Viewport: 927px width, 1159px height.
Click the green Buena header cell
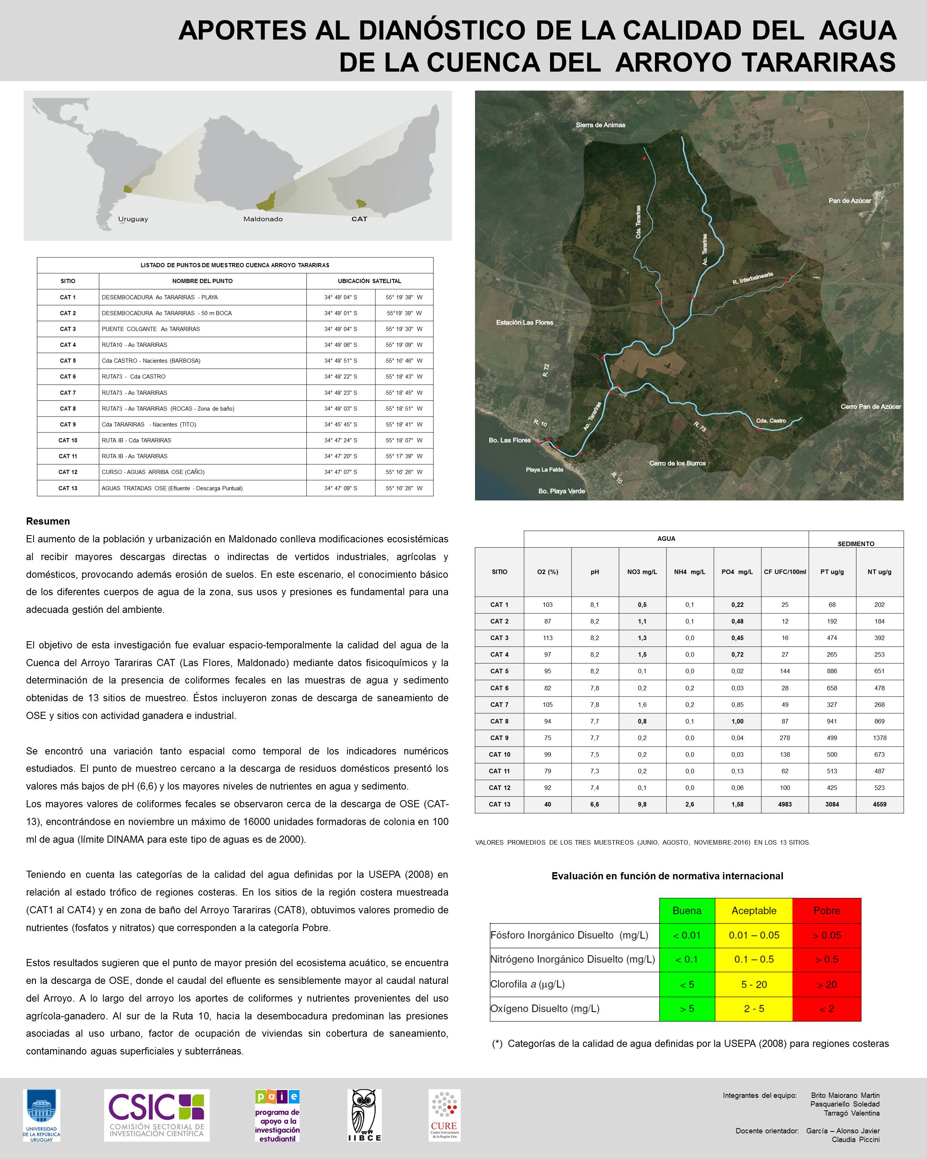pos(687,911)
